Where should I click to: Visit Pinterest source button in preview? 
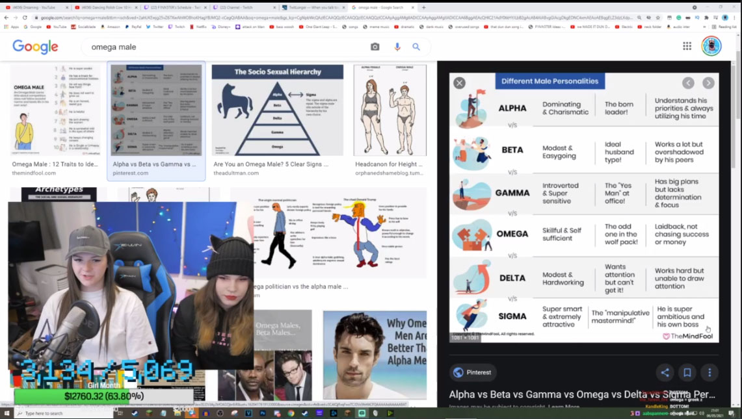[x=472, y=373]
